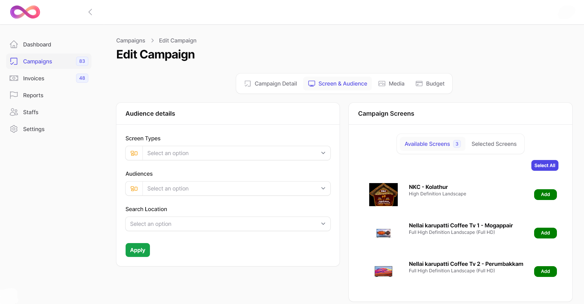Click the infinity logo icon

point(25,12)
